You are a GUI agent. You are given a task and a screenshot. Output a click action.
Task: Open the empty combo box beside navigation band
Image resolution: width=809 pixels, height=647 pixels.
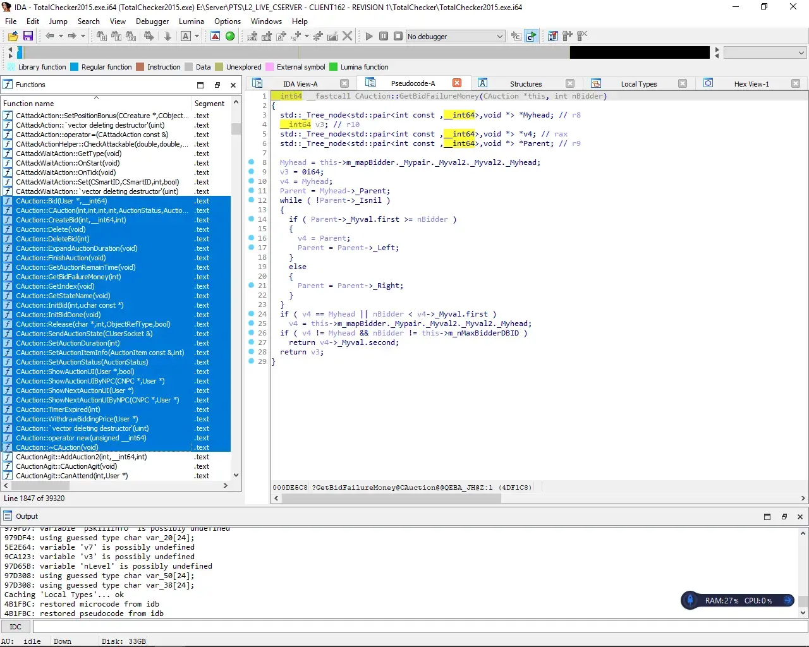[x=765, y=53]
